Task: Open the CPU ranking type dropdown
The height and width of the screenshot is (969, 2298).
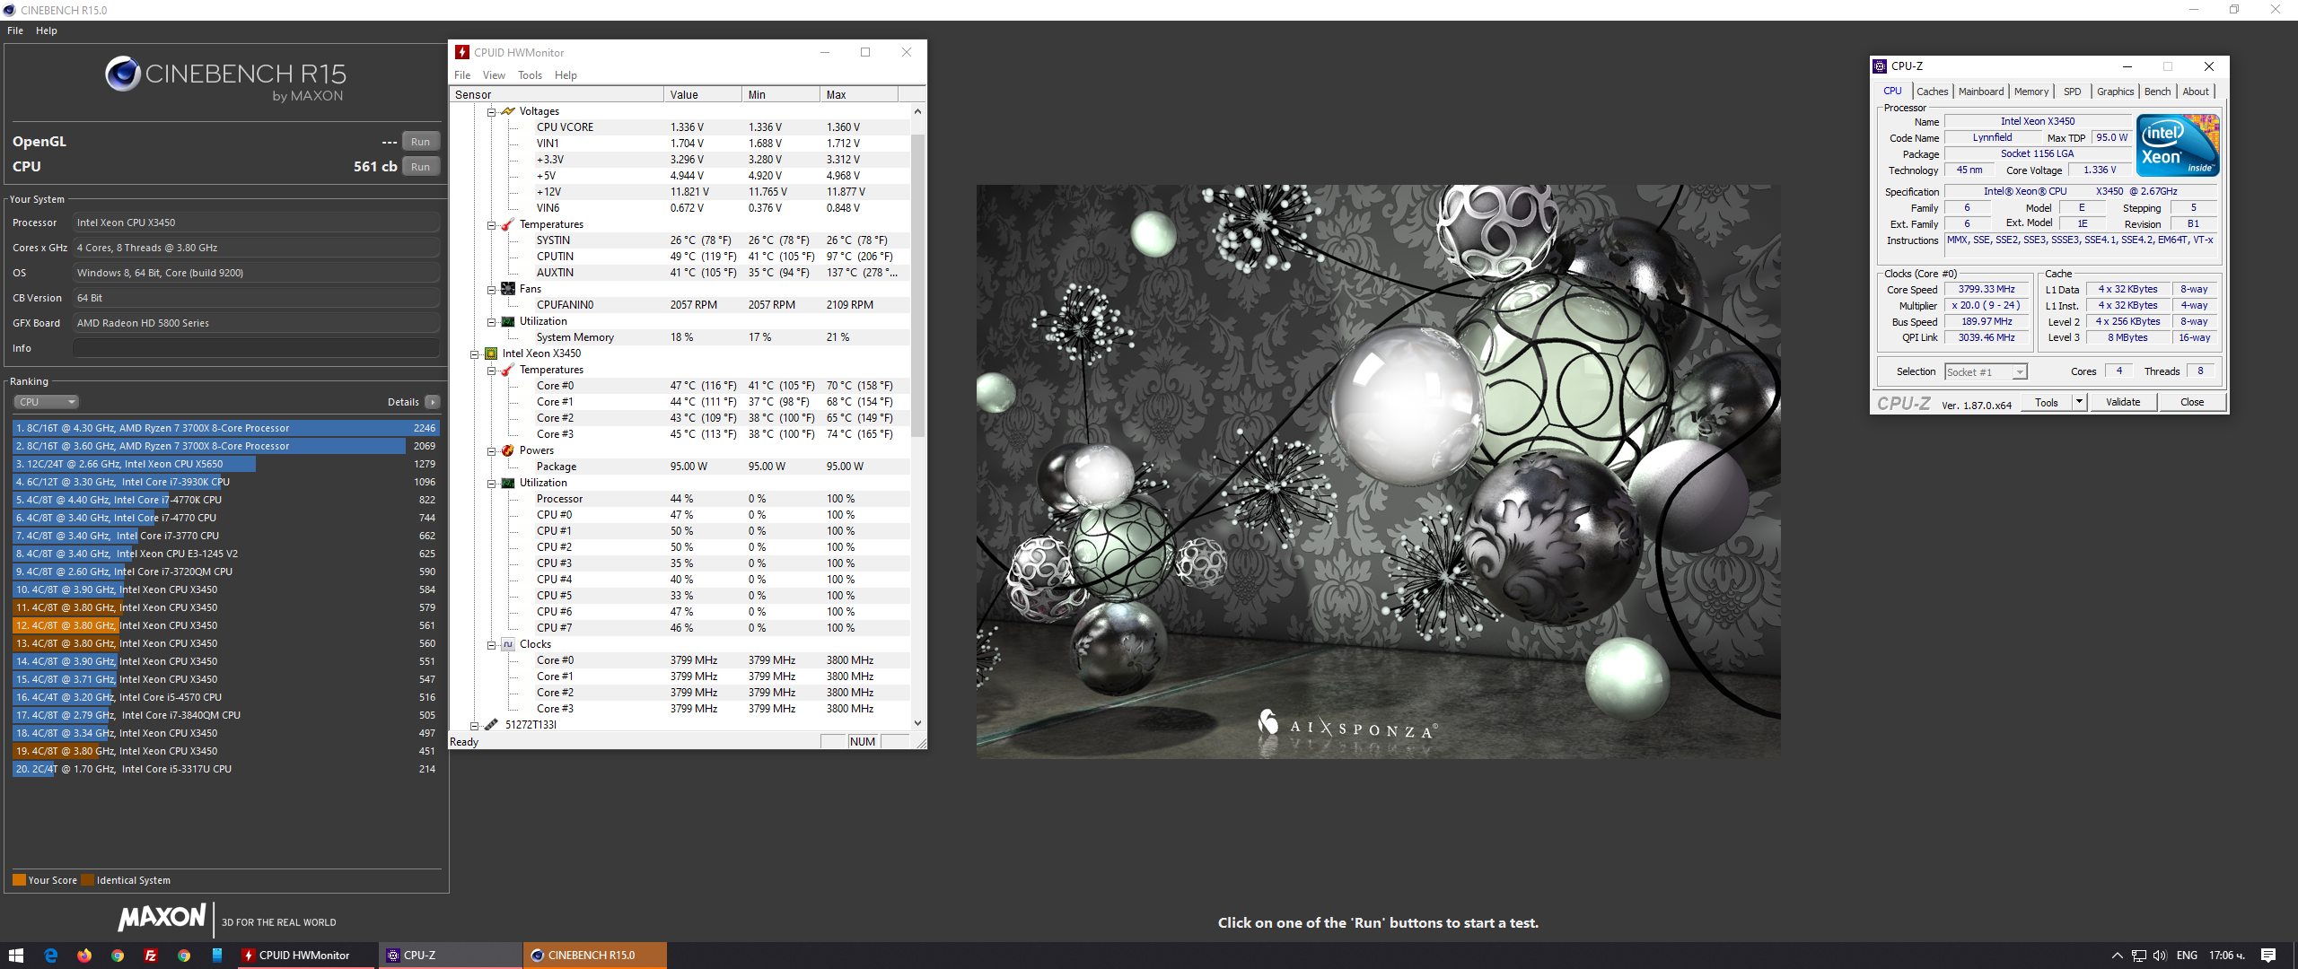Action: [x=47, y=402]
